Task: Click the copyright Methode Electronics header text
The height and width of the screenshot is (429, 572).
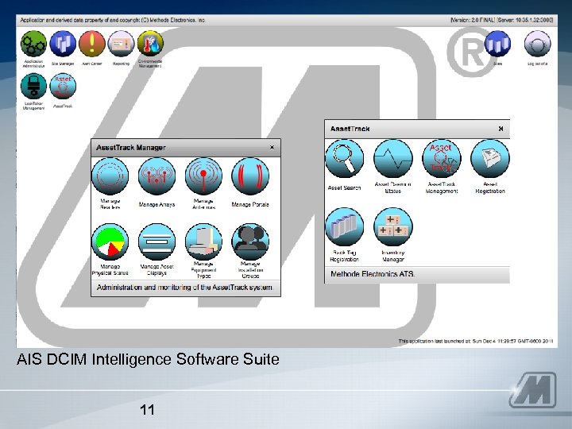Action: coord(112,20)
